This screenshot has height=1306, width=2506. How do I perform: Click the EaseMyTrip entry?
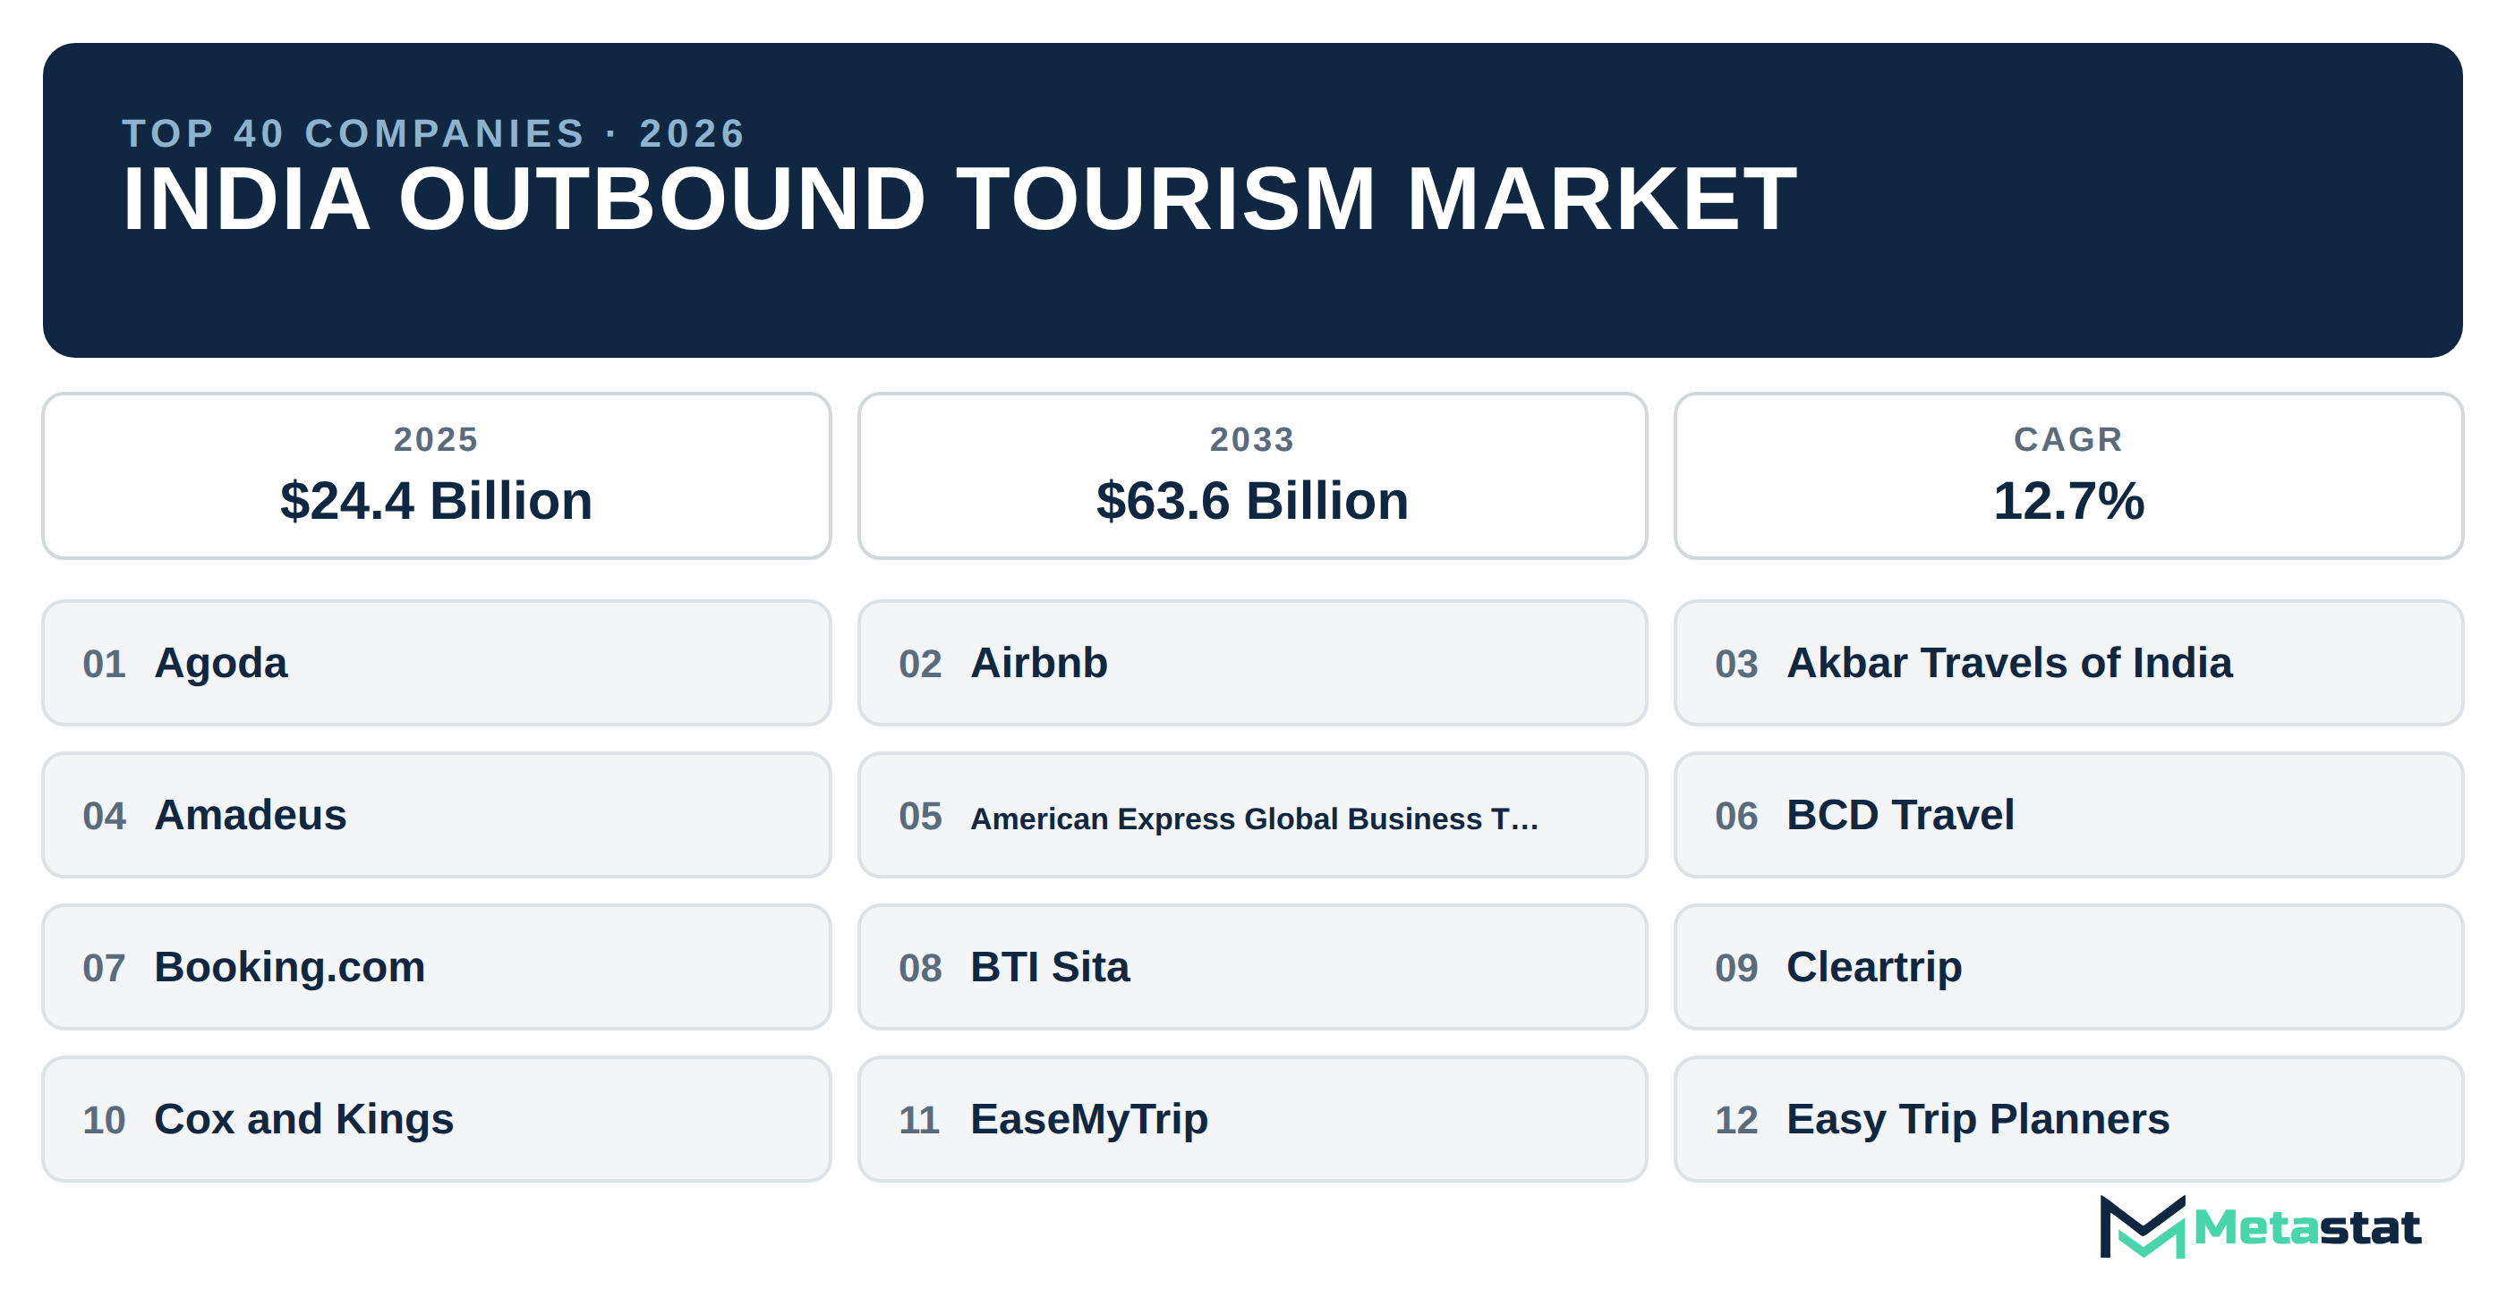(x=1252, y=1119)
